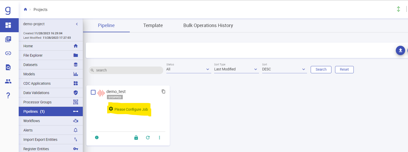Click the users group icon in left rail

[8, 81]
